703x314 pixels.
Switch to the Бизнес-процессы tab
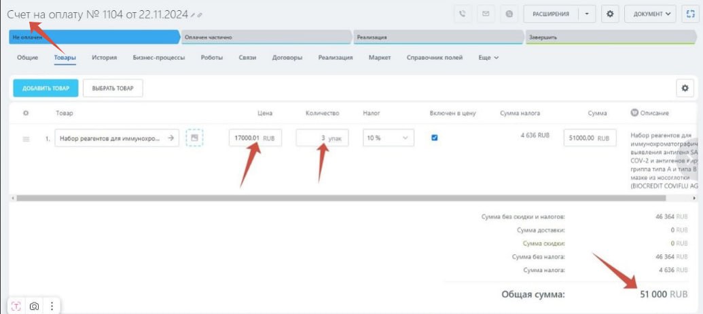tap(159, 58)
